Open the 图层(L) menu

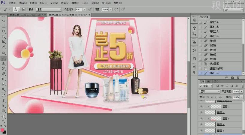pyautogui.click(x=43, y=3)
